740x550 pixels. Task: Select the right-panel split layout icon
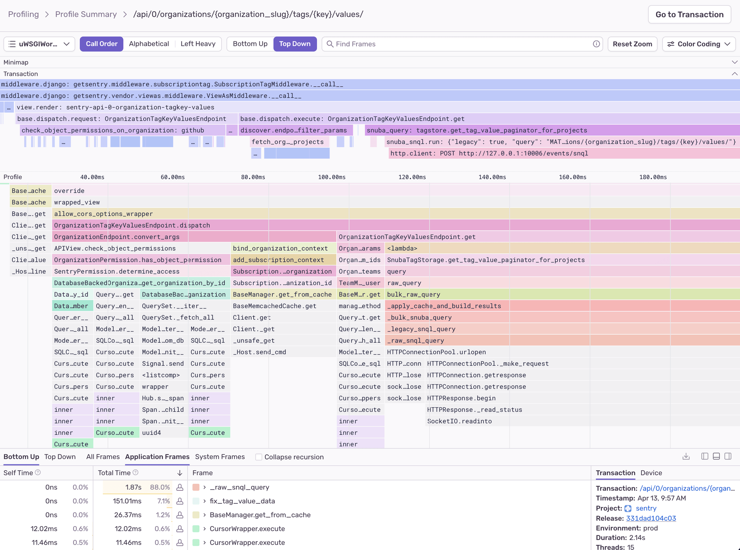coord(728,456)
